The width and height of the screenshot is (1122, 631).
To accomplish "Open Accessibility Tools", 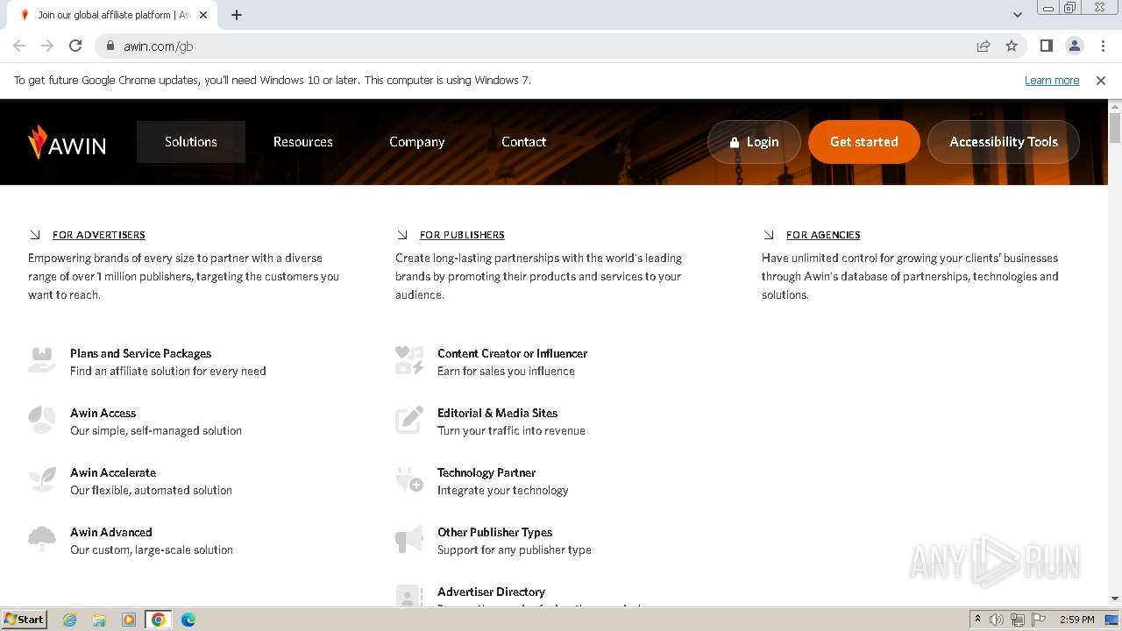I will [x=1004, y=142].
